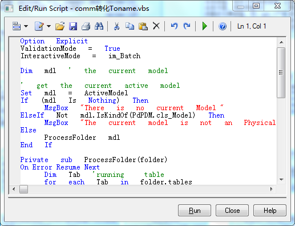Open the editor menu icon

click(x=17, y=26)
